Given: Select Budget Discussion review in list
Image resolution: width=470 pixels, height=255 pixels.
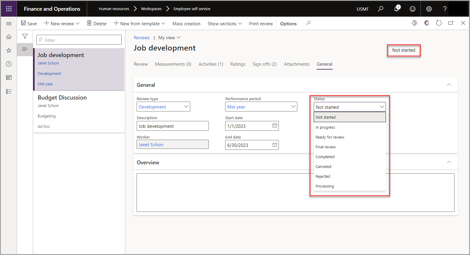Looking at the screenshot, I should pyautogui.click(x=79, y=112).
